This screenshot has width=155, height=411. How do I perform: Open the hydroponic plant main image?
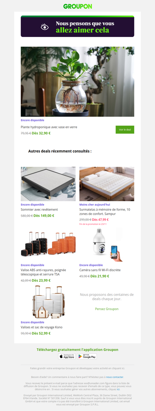[x=77, y=81]
